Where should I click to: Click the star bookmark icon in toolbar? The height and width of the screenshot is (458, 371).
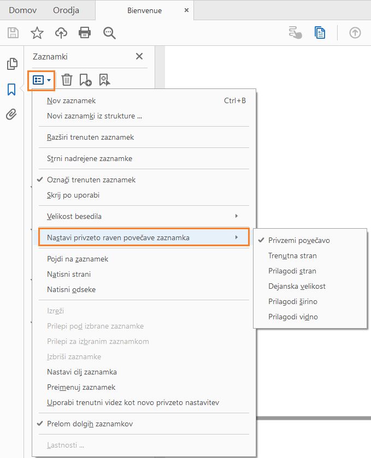(x=37, y=33)
